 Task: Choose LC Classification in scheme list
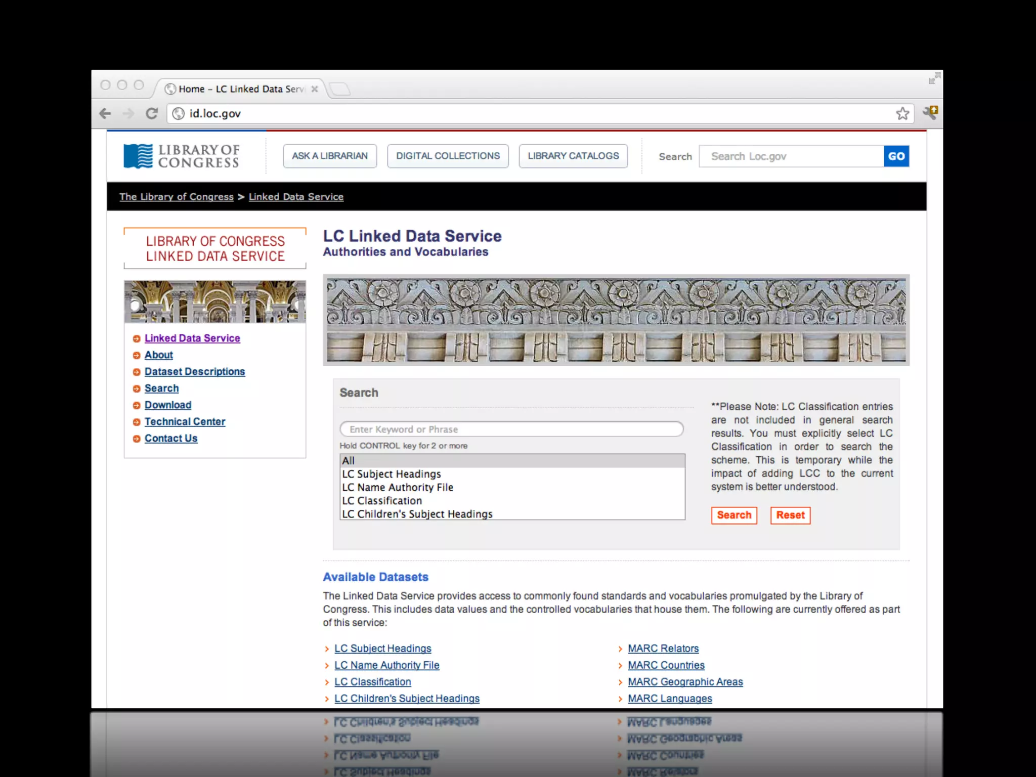[x=381, y=501]
